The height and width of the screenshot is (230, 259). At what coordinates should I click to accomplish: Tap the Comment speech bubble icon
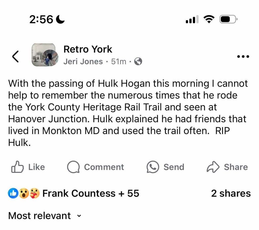click(x=73, y=167)
